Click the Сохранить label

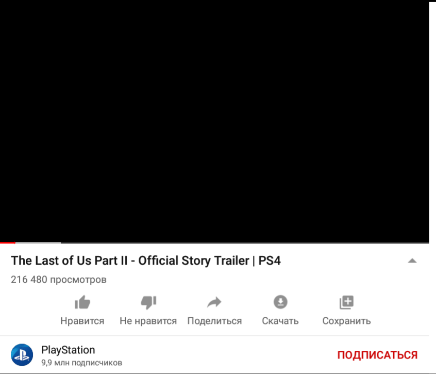pos(346,321)
